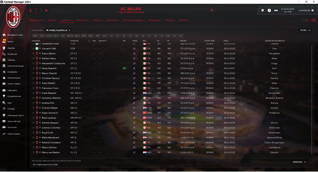Viewport: 318px width, 172px height.
Task: Click the red back navigation arrow
Action: 31,10
